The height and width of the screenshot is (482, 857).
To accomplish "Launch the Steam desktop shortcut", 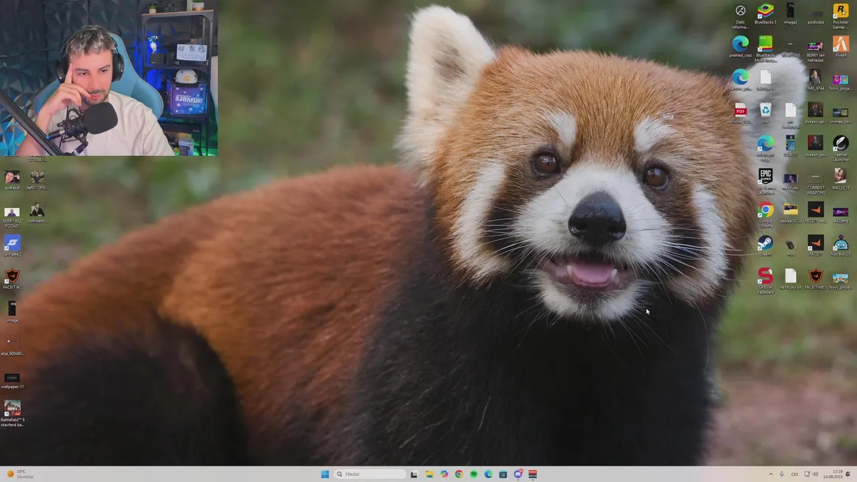I will (765, 245).
